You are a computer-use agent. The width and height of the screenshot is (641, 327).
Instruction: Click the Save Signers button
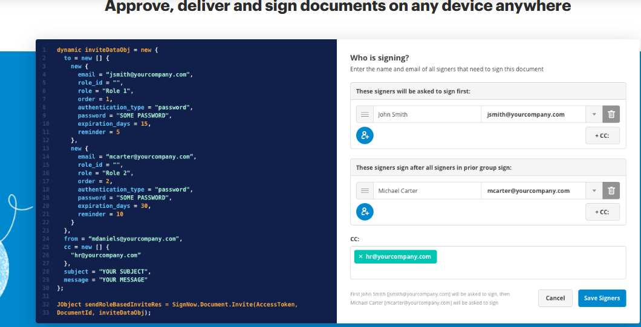[x=602, y=298]
